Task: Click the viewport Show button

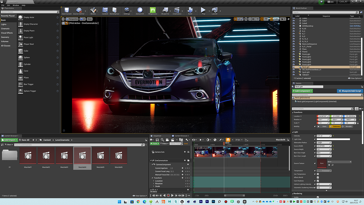Action: click(x=90, y=19)
